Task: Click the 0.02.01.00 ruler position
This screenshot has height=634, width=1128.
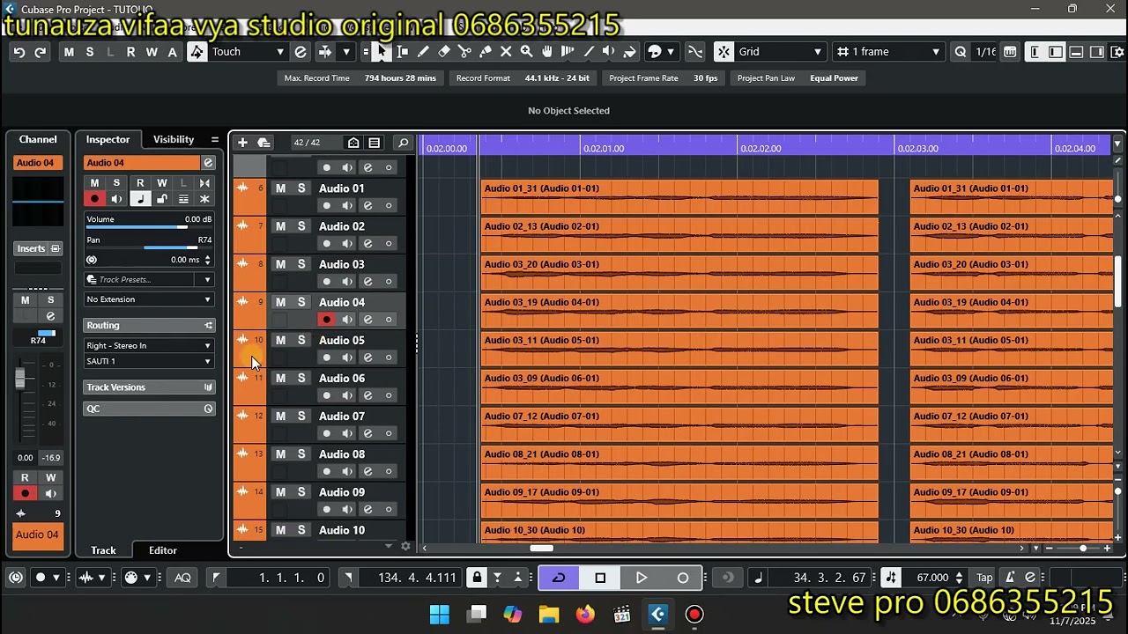Action: pos(603,149)
